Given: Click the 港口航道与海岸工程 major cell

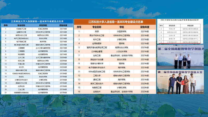Looking at the screenshot, I should pos(21,45).
